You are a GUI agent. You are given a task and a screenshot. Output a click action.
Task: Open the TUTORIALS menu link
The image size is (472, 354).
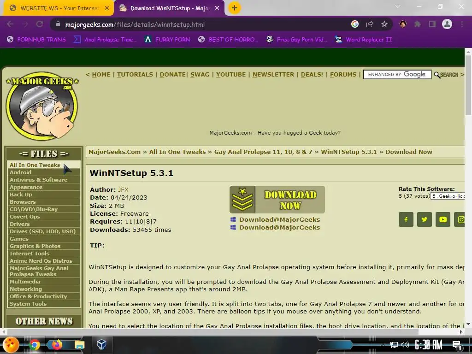[135, 75]
